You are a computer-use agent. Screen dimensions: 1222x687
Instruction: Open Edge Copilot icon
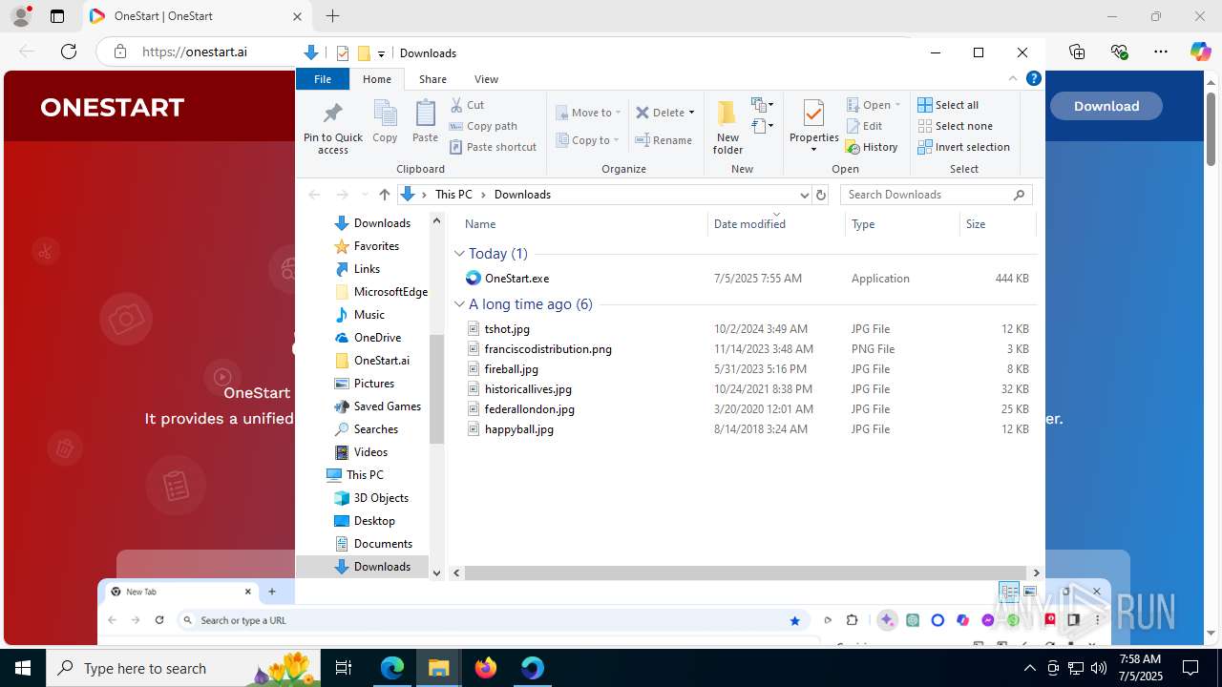[1200, 52]
